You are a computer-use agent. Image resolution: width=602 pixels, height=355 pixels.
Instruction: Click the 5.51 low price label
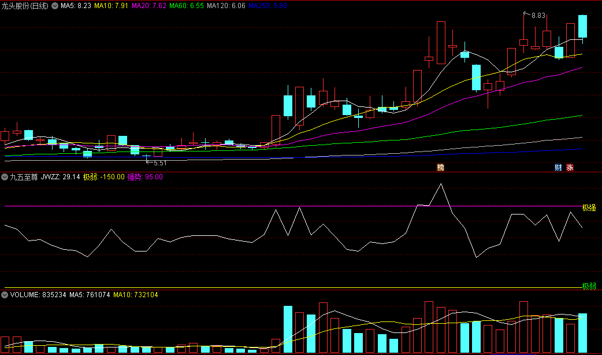[x=160, y=163]
